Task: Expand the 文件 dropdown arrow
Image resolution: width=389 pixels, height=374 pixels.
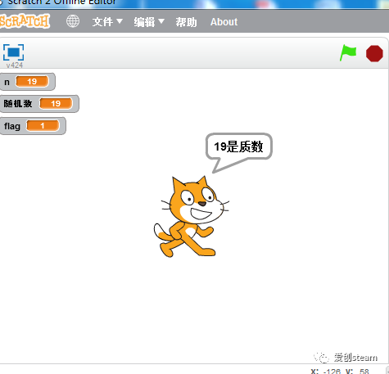Action: (120, 21)
